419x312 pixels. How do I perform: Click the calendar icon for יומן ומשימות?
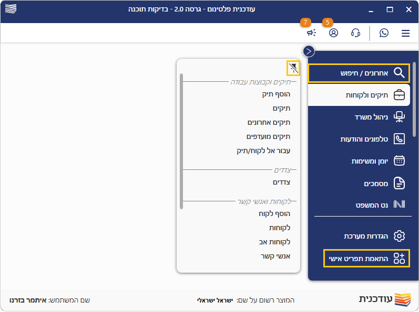click(x=400, y=161)
